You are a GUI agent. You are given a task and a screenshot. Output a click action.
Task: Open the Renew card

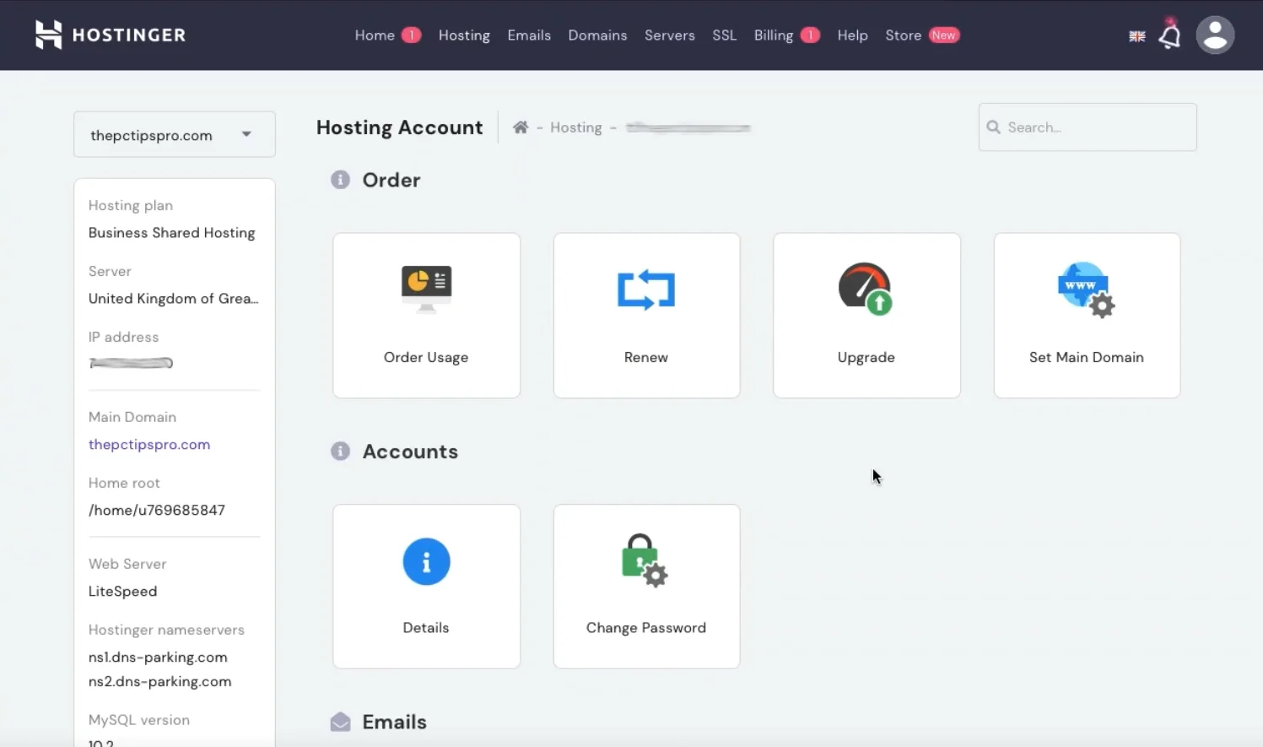click(x=646, y=316)
